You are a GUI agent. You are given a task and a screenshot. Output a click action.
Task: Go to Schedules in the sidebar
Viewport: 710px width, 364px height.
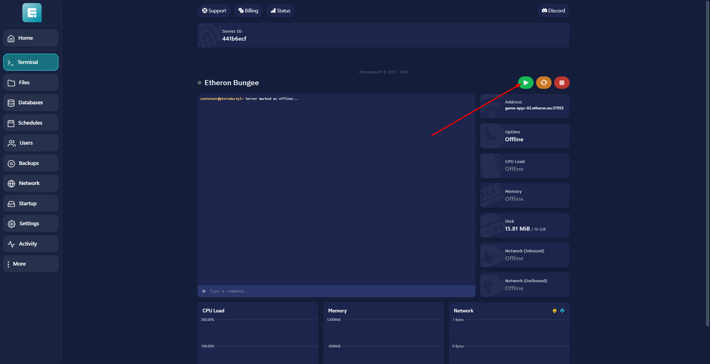click(31, 123)
